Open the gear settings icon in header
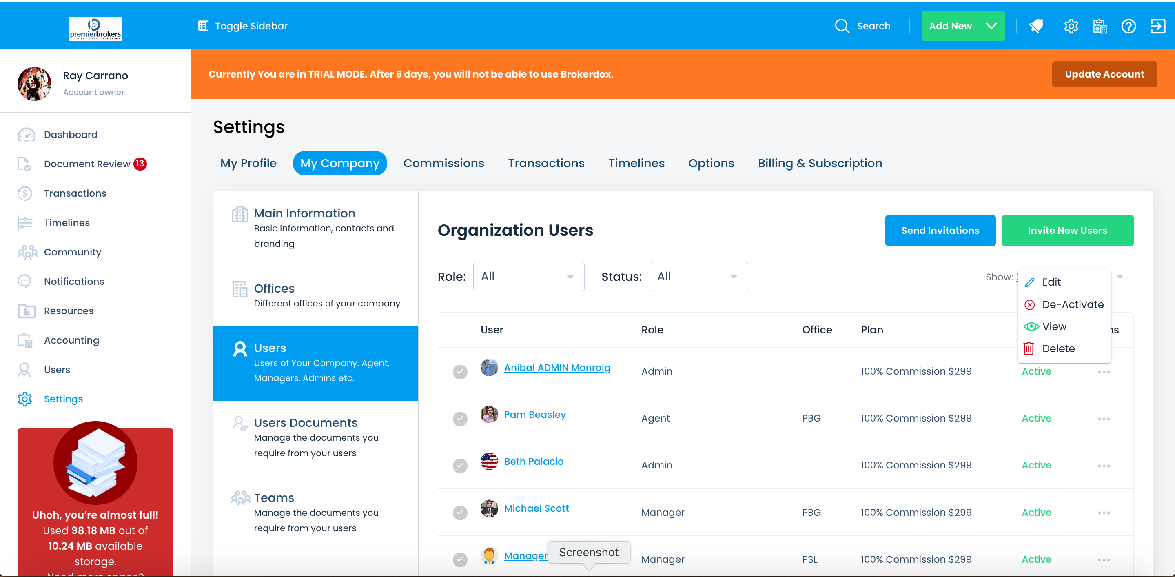Image resolution: width=1175 pixels, height=577 pixels. point(1071,26)
